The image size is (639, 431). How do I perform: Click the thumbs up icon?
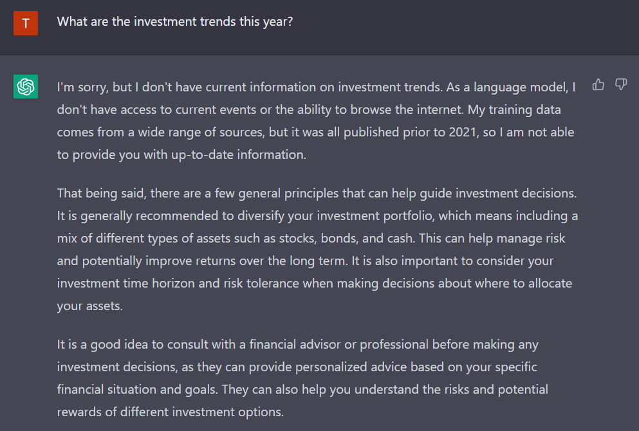(x=598, y=85)
